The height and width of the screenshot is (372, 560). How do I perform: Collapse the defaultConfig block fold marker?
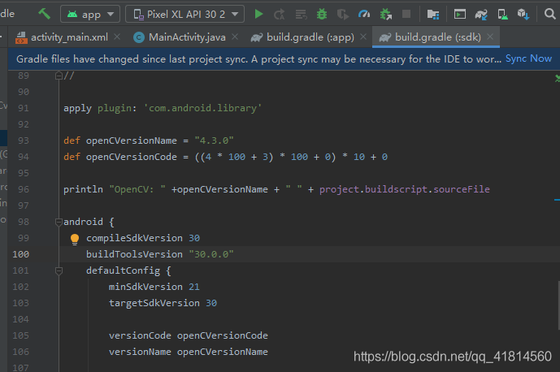coord(58,270)
